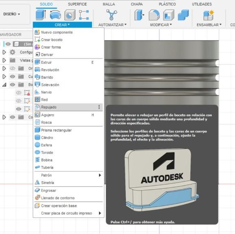This screenshot has width=235, height=234.
Task: Switch to the PLÁSTICO tab
Action: point(167,4)
